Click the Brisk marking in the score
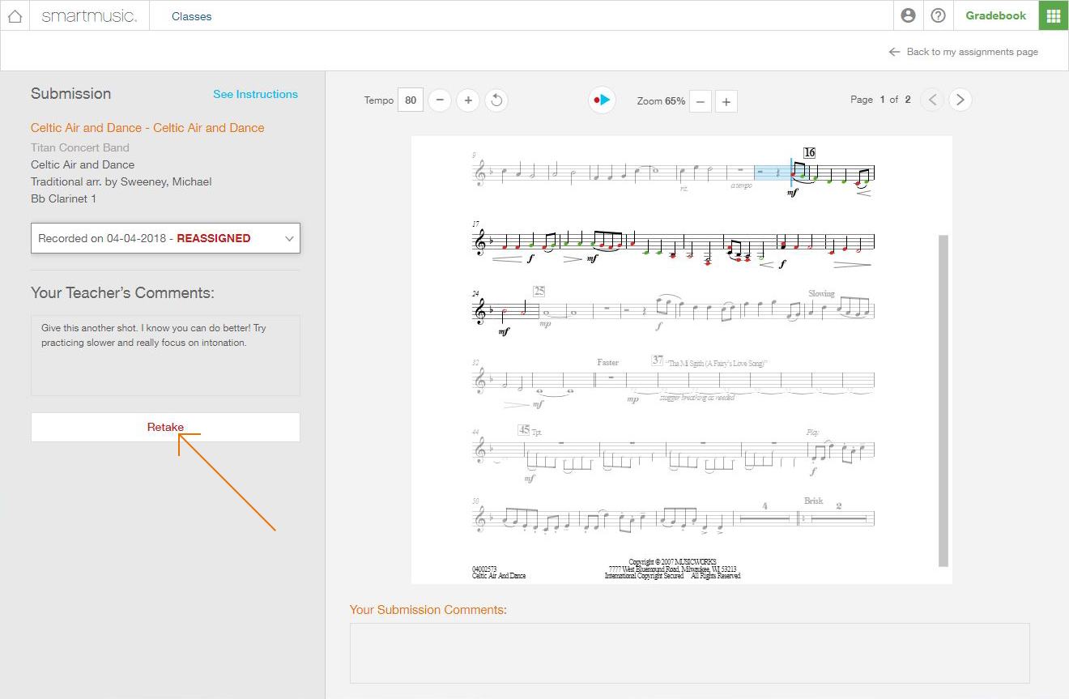This screenshot has height=699, width=1069. [813, 501]
